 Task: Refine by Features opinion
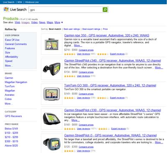pos(10,48)
